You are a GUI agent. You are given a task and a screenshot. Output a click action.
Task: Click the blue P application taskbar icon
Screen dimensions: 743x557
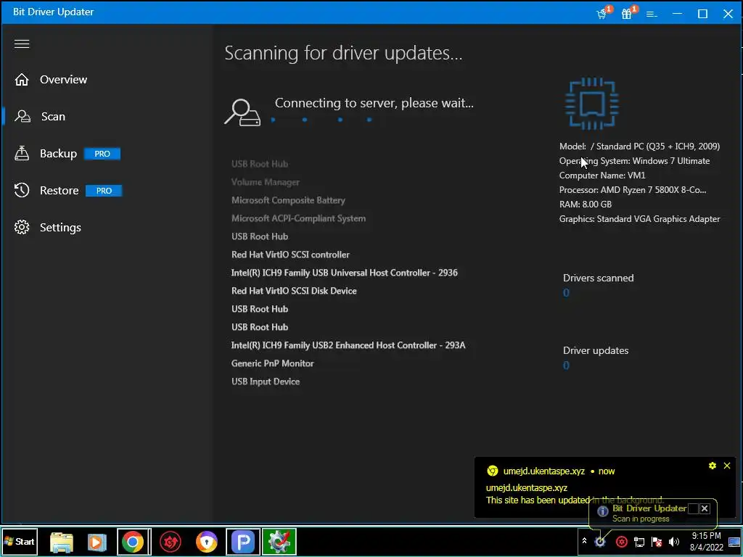(242, 542)
